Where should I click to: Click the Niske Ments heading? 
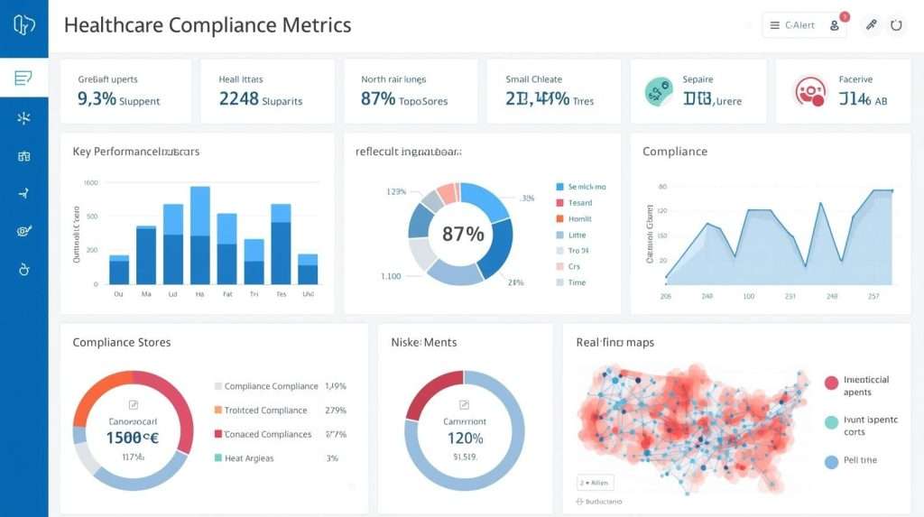pos(424,343)
